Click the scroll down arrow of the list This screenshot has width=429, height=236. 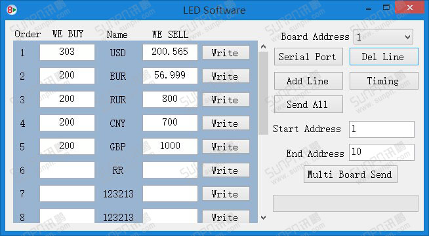point(264,218)
